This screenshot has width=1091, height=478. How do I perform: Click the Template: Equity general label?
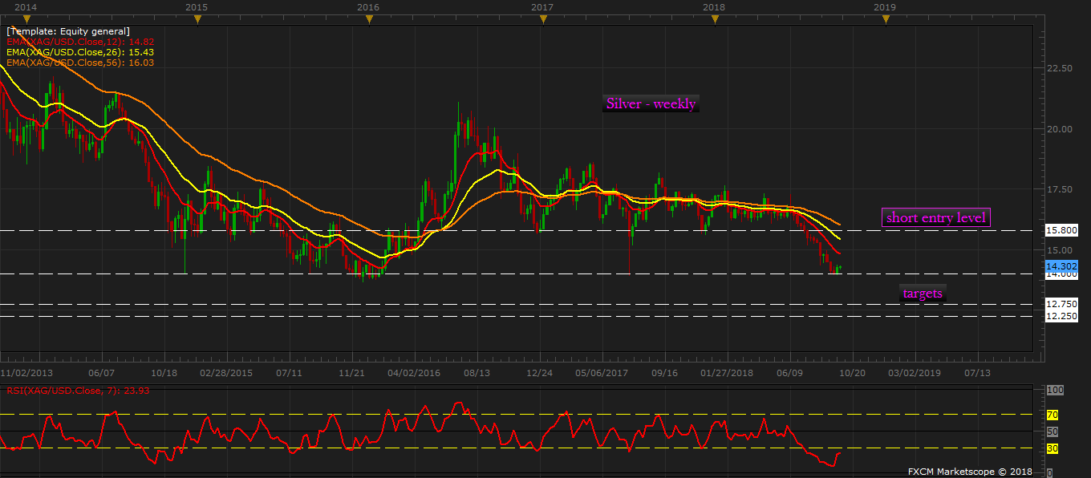pos(67,30)
